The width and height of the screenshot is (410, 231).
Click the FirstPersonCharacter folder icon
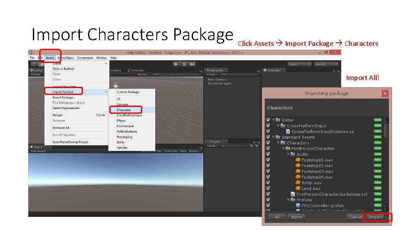[288, 148]
